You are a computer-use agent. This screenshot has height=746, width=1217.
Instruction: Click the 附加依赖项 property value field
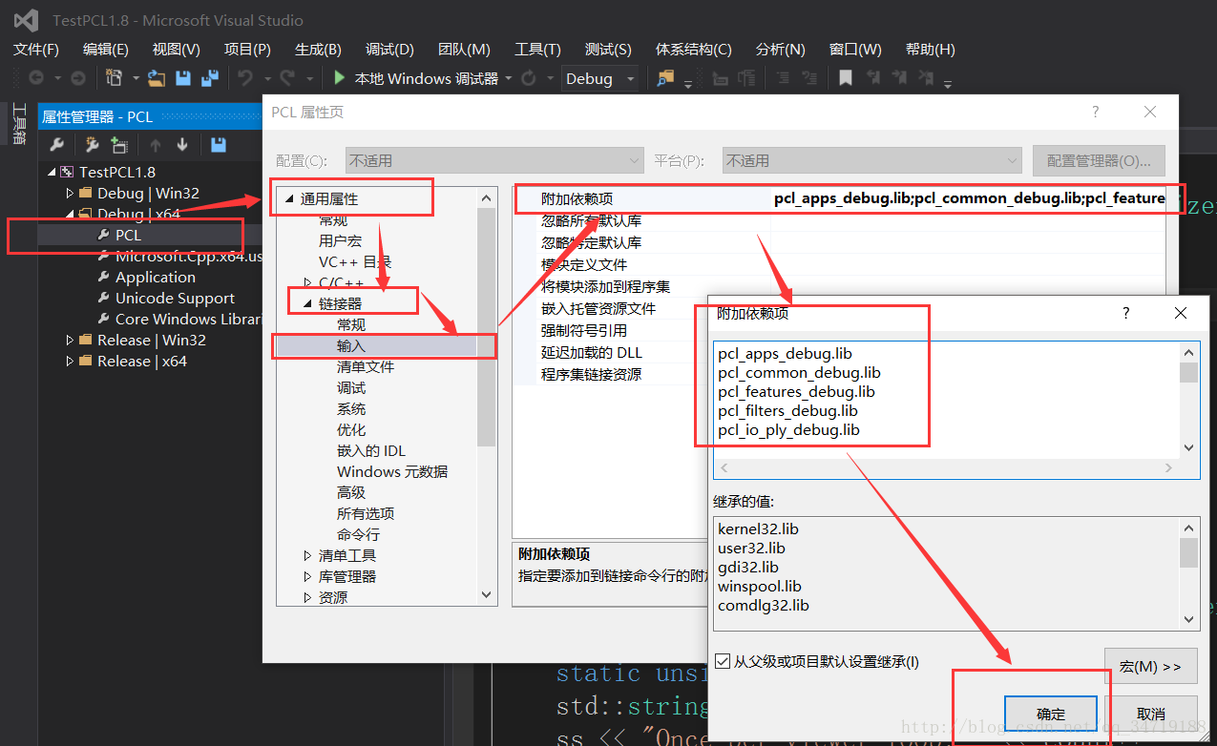969,198
